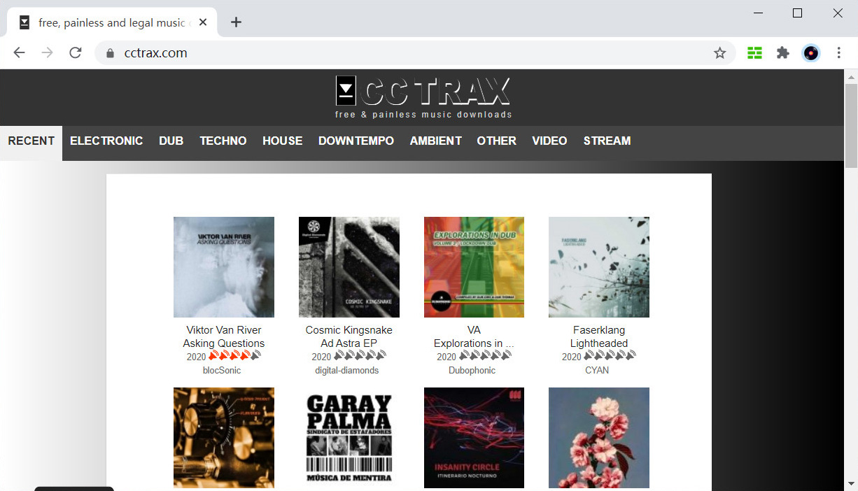858x491 pixels.
Task: Open the Extensions puzzle piece icon
Action: pyautogui.click(x=782, y=52)
